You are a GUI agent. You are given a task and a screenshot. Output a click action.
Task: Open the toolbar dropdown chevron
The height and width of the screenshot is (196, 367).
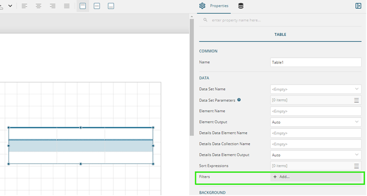[10, 6]
